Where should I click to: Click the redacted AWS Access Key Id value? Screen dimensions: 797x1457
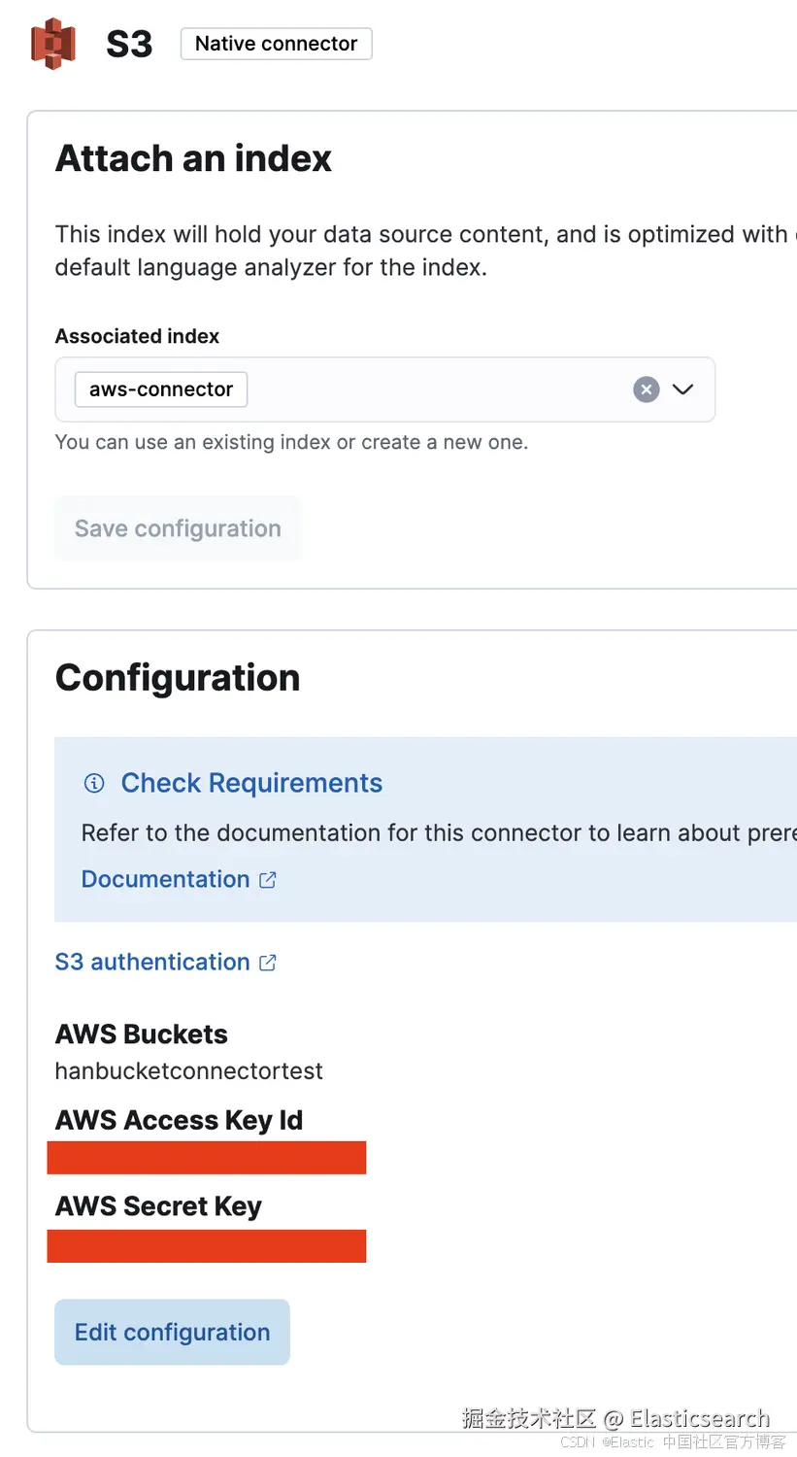206,1158
